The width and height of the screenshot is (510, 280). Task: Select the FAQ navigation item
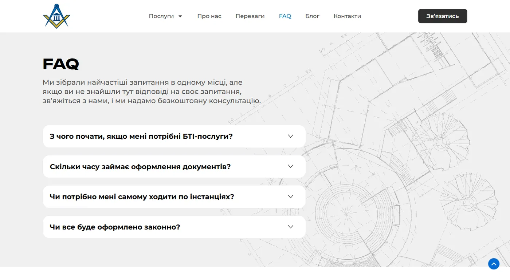pyautogui.click(x=285, y=16)
